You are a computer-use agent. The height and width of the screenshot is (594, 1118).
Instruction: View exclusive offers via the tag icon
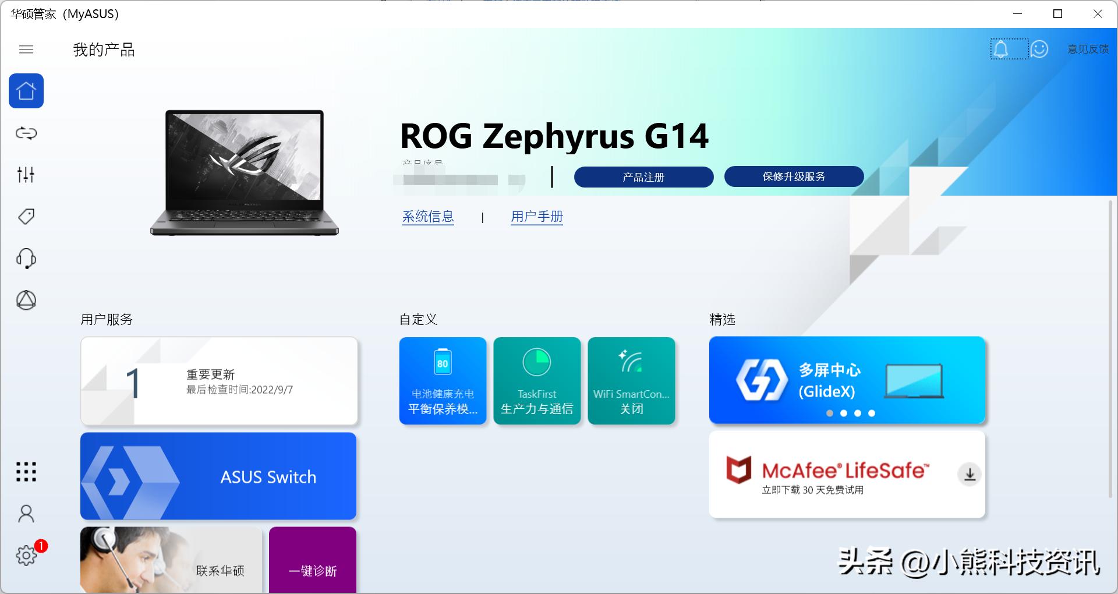[26, 216]
